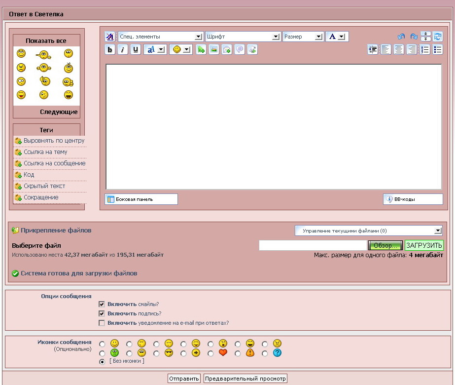Toggle bold text formatting
Image resolution: width=455 pixels, height=385 pixels.
(x=110, y=49)
